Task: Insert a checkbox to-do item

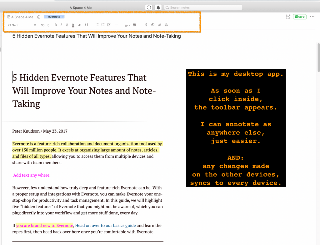Action: [109, 25]
